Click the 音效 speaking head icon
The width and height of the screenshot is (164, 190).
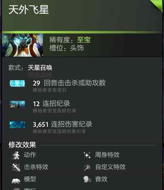pyautogui.click(x=87, y=179)
